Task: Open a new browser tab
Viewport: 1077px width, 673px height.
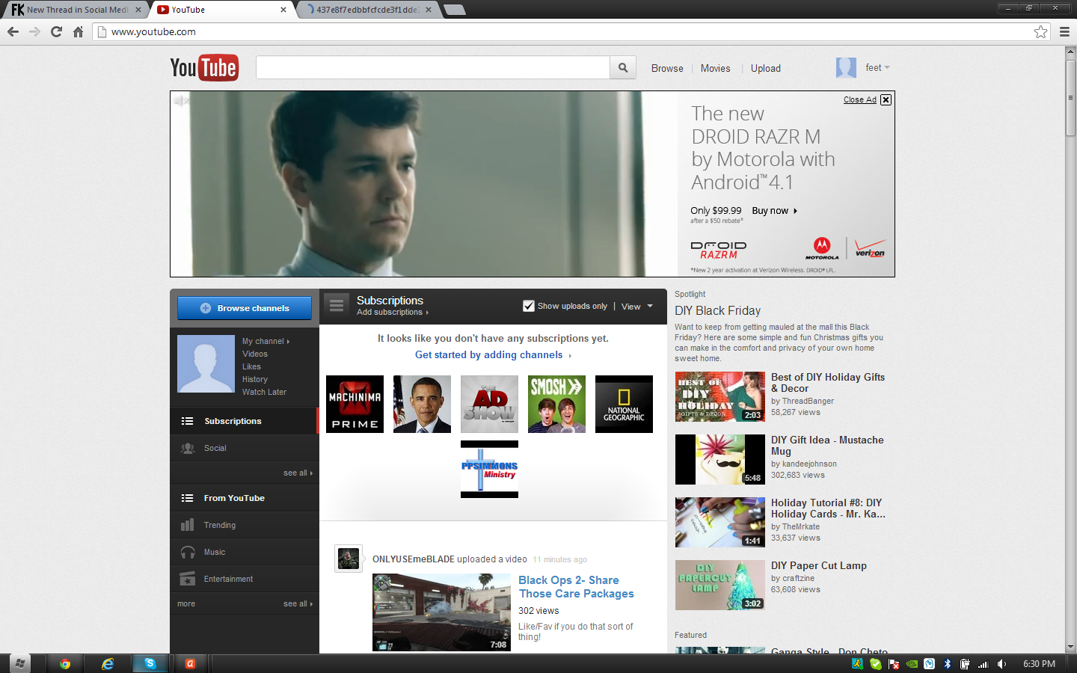Action: (454, 10)
